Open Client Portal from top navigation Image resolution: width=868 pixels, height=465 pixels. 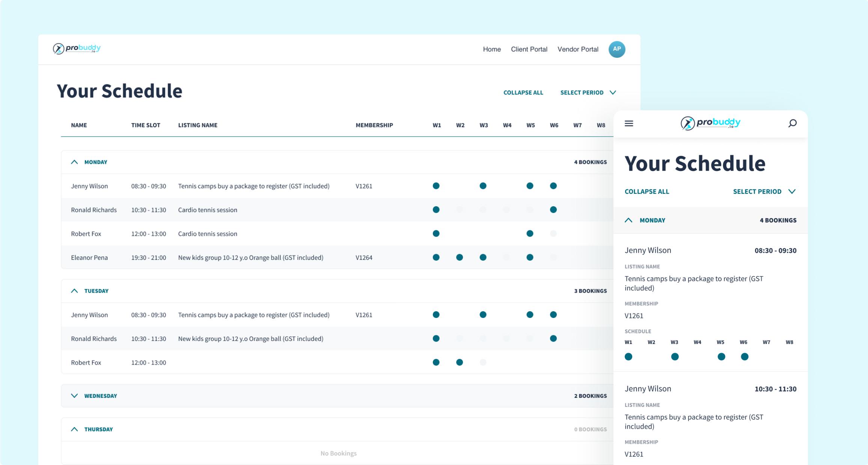pyautogui.click(x=529, y=49)
